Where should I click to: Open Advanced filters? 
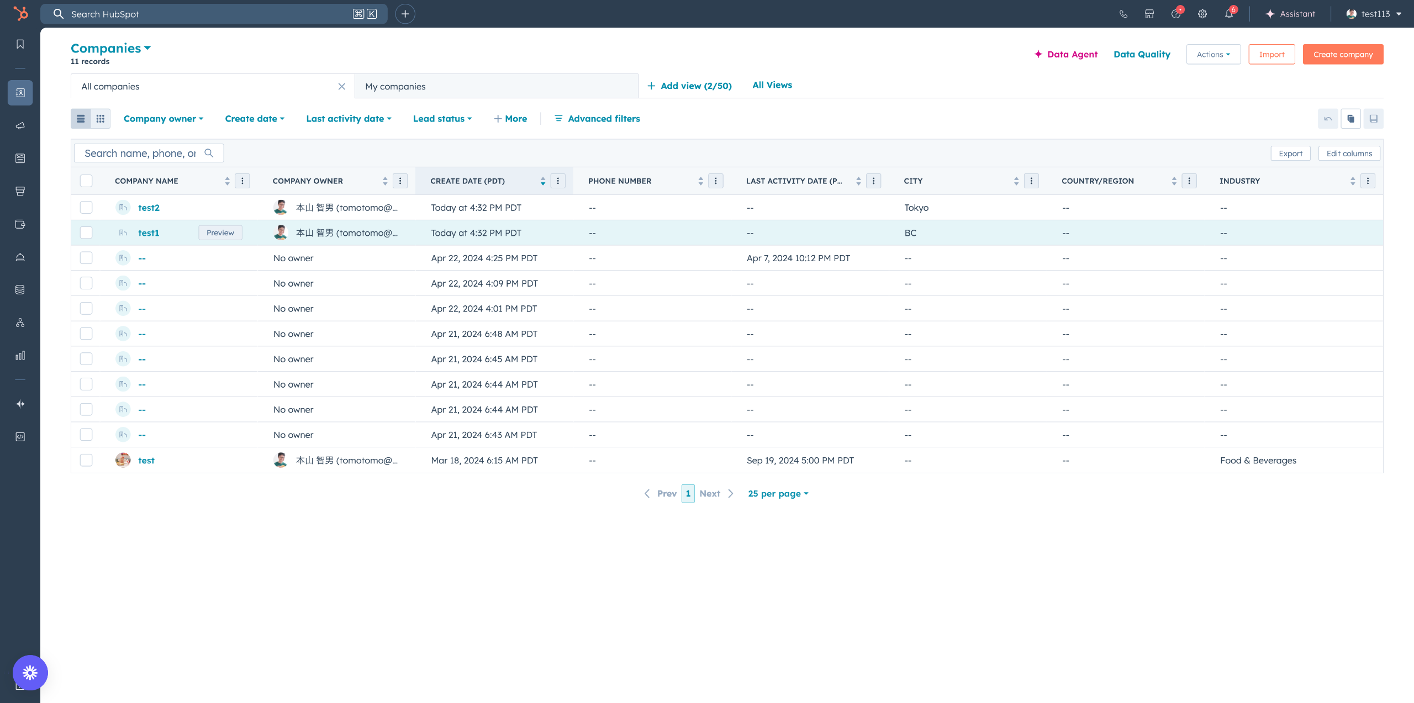pyautogui.click(x=597, y=119)
